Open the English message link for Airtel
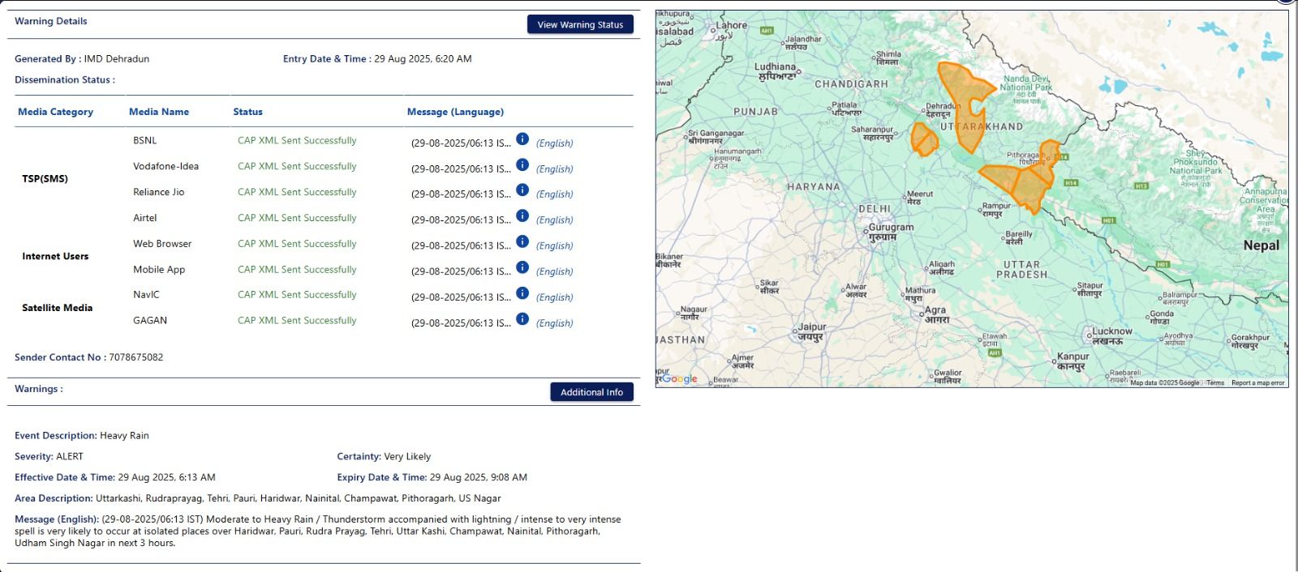This screenshot has width=1298, height=572. click(x=554, y=220)
